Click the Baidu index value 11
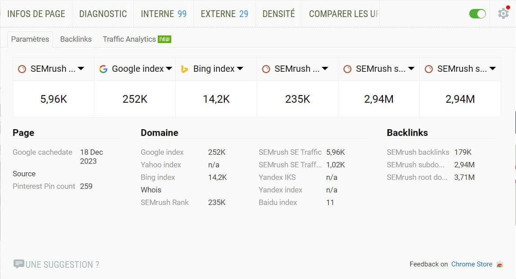Image resolution: width=516 pixels, height=279 pixels. coord(330,202)
